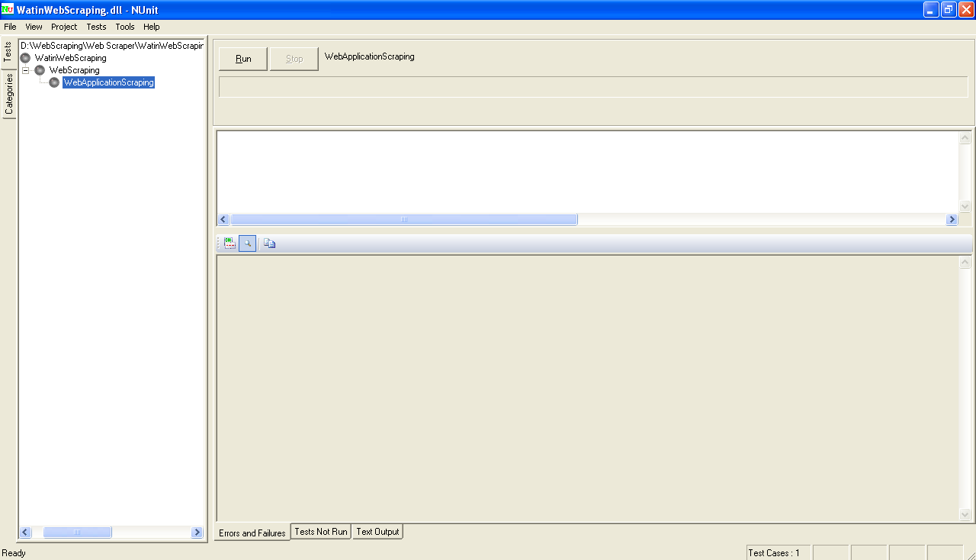Click the stack trace pane scroll down arrow
The width and height of the screenshot is (976, 560).
tap(965, 515)
